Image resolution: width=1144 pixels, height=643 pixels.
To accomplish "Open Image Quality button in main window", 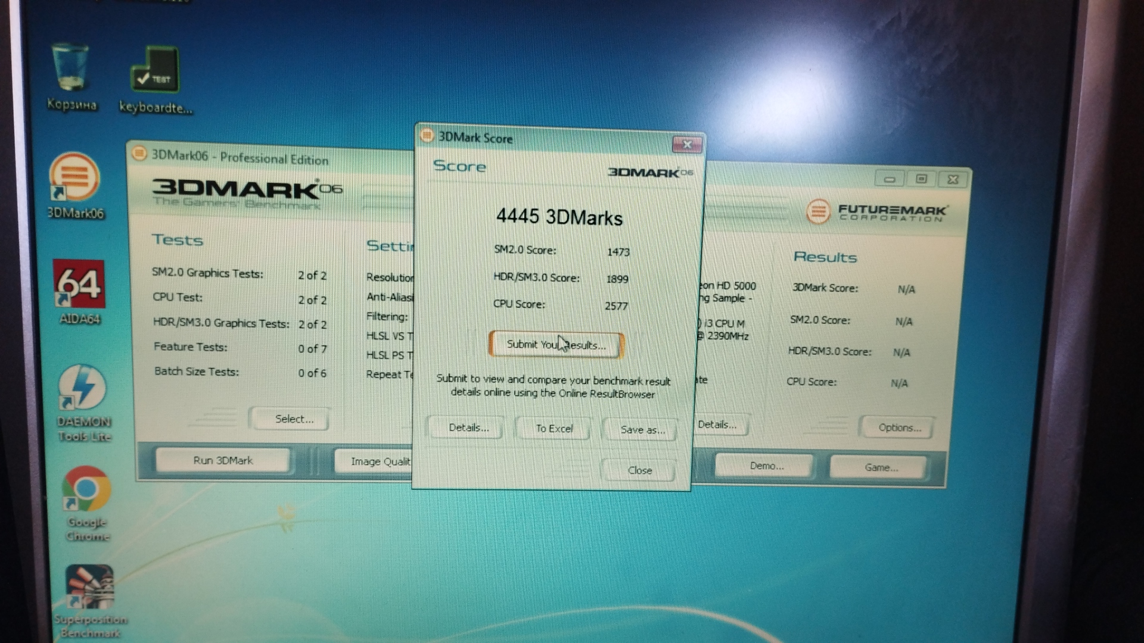I will [x=374, y=461].
